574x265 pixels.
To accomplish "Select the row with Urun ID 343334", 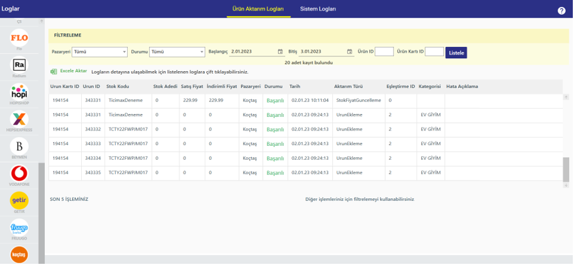I will click(x=305, y=159).
